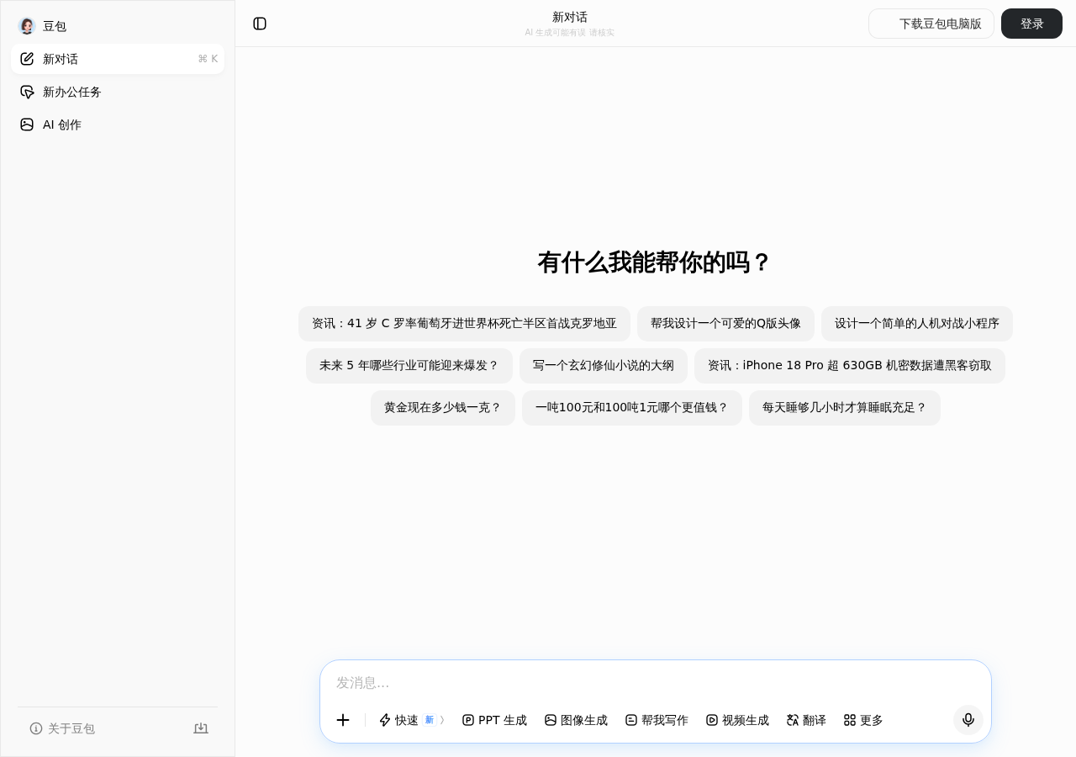1076x757 pixels.
Task: Click the 发消息 message input field
Action: point(656,682)
